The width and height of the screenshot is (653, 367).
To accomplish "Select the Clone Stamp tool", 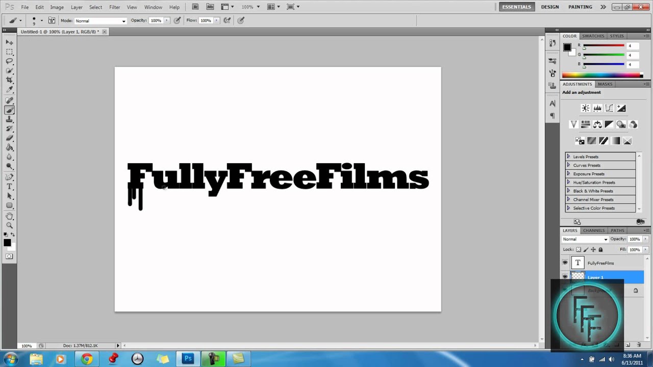I will tap(9, 120).
